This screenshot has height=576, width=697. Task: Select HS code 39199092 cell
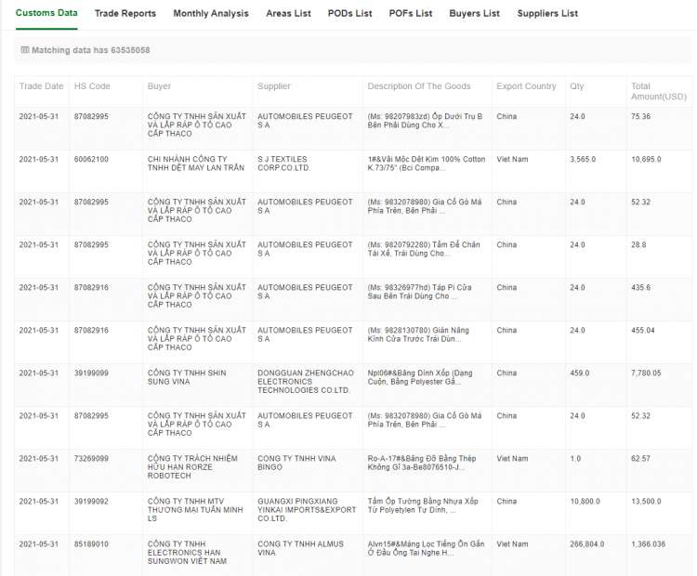click(91, 501)
